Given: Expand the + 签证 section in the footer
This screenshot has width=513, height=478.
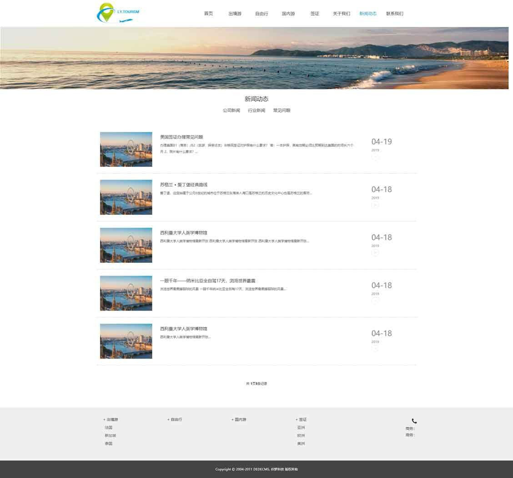Looking at the screenshot, I should pyautogui.click(x=301, y=419).
